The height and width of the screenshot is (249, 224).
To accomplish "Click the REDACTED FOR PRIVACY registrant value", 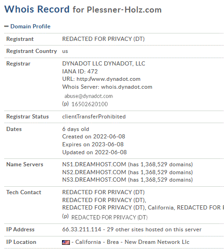I will pyautogui.click(x=103, y=39).
